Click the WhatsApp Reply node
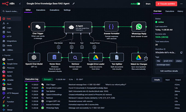The width and height of the screenshot is (186, 112). pyautogui.click(x=139, y=27)
